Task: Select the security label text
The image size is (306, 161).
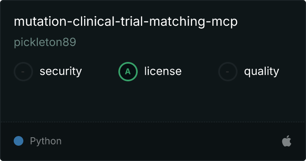Action: pos(61,71)
